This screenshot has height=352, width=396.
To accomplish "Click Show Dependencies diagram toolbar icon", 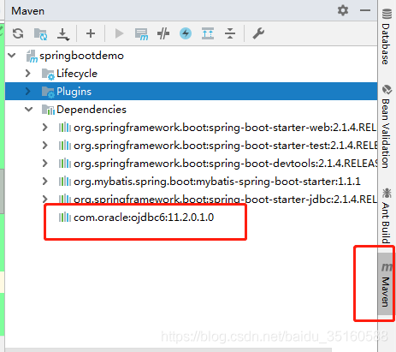I will 208,33.
